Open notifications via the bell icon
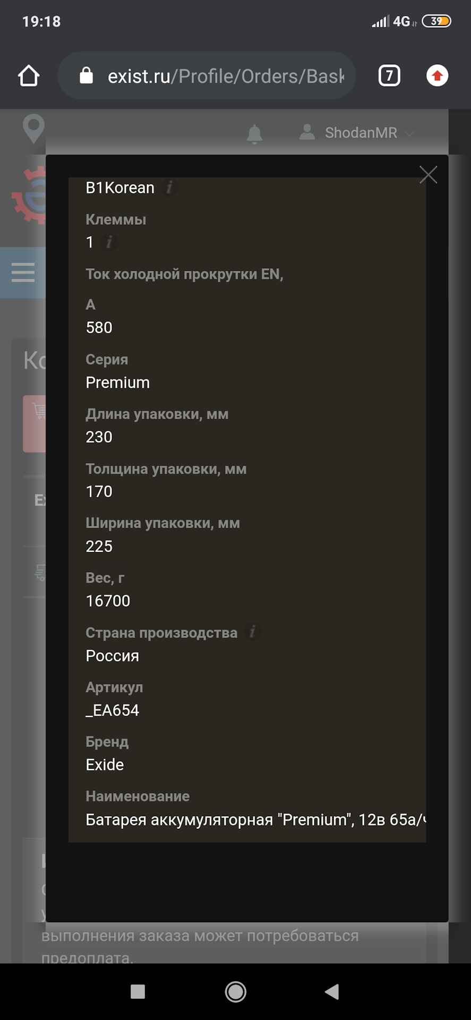 255,133
